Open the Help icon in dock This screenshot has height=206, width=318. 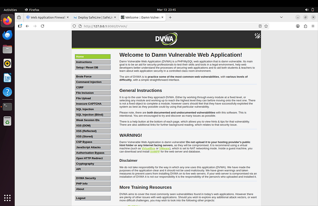tap(7, 92)
